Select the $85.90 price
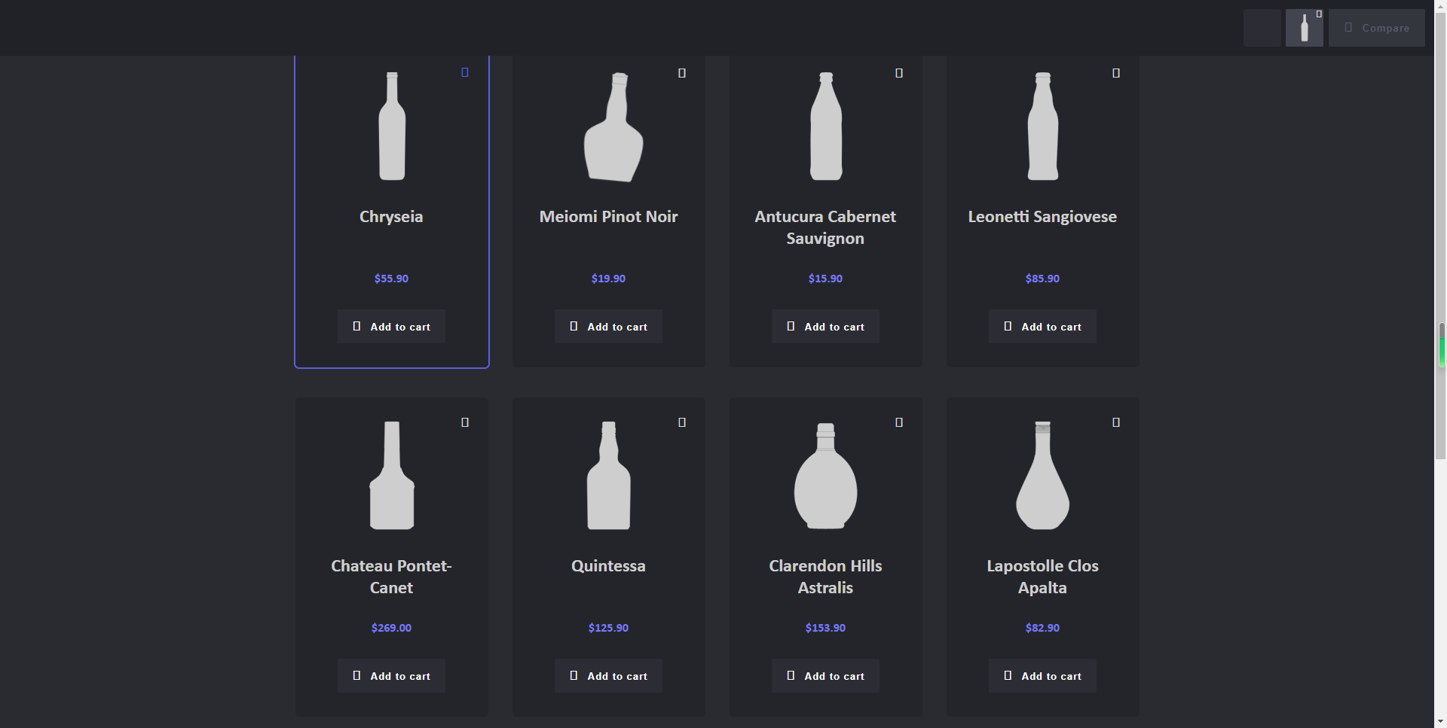 pos(1042,279)
